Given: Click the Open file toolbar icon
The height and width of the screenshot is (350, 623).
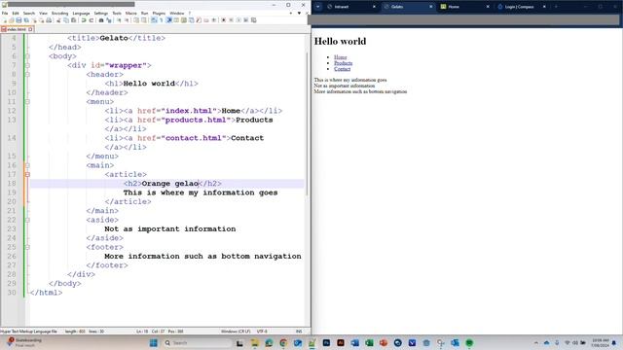Looking at the screenshot, I should (12, 20).
